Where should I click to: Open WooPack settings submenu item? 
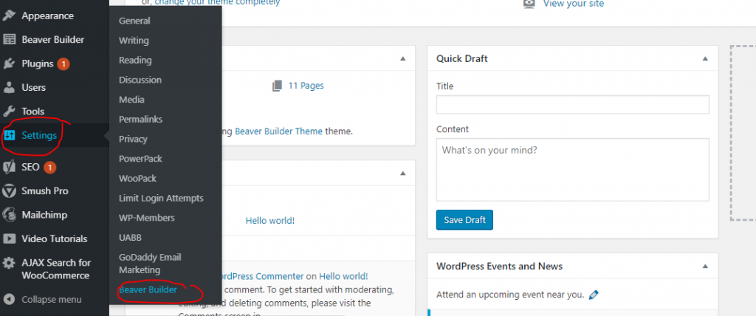tap(138, 179)
